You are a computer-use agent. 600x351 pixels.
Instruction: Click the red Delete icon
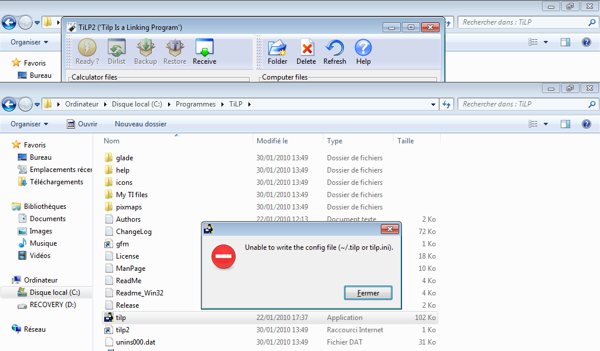[x=306, y=51]
